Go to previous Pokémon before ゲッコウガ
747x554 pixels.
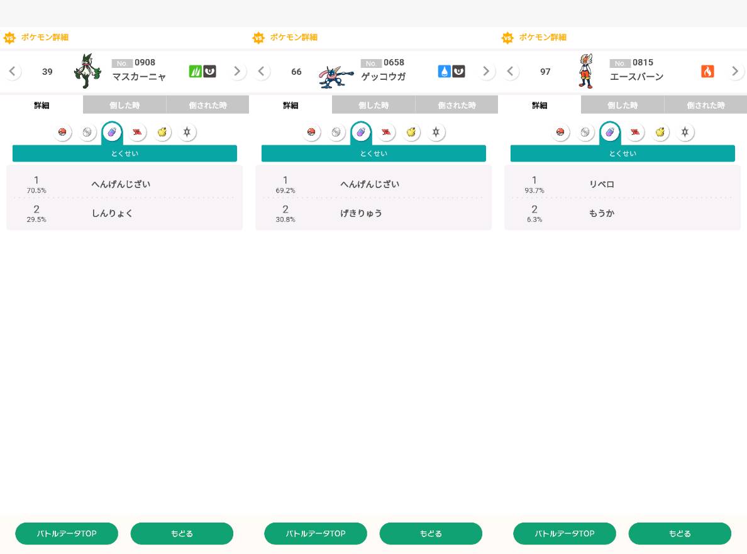(261, 71)
